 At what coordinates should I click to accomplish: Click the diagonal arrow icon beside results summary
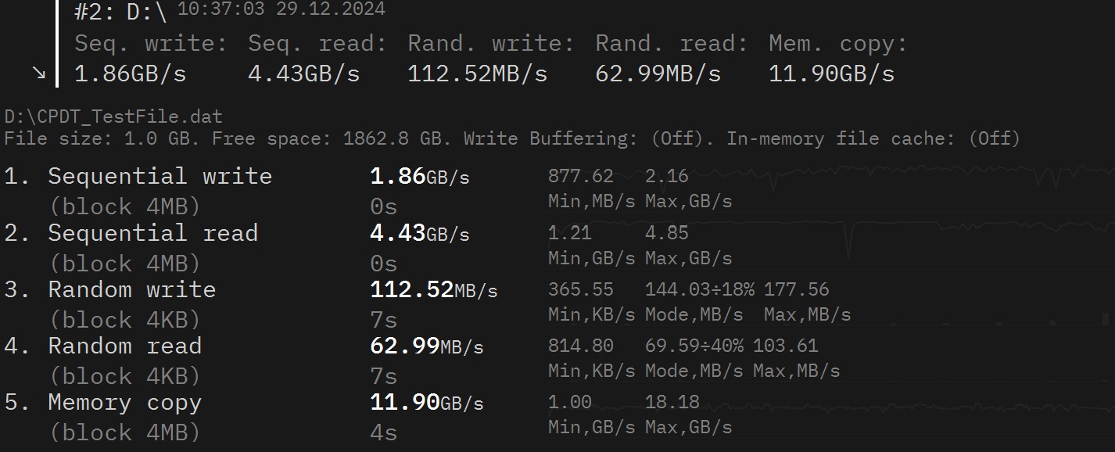[x=38, y=74]
